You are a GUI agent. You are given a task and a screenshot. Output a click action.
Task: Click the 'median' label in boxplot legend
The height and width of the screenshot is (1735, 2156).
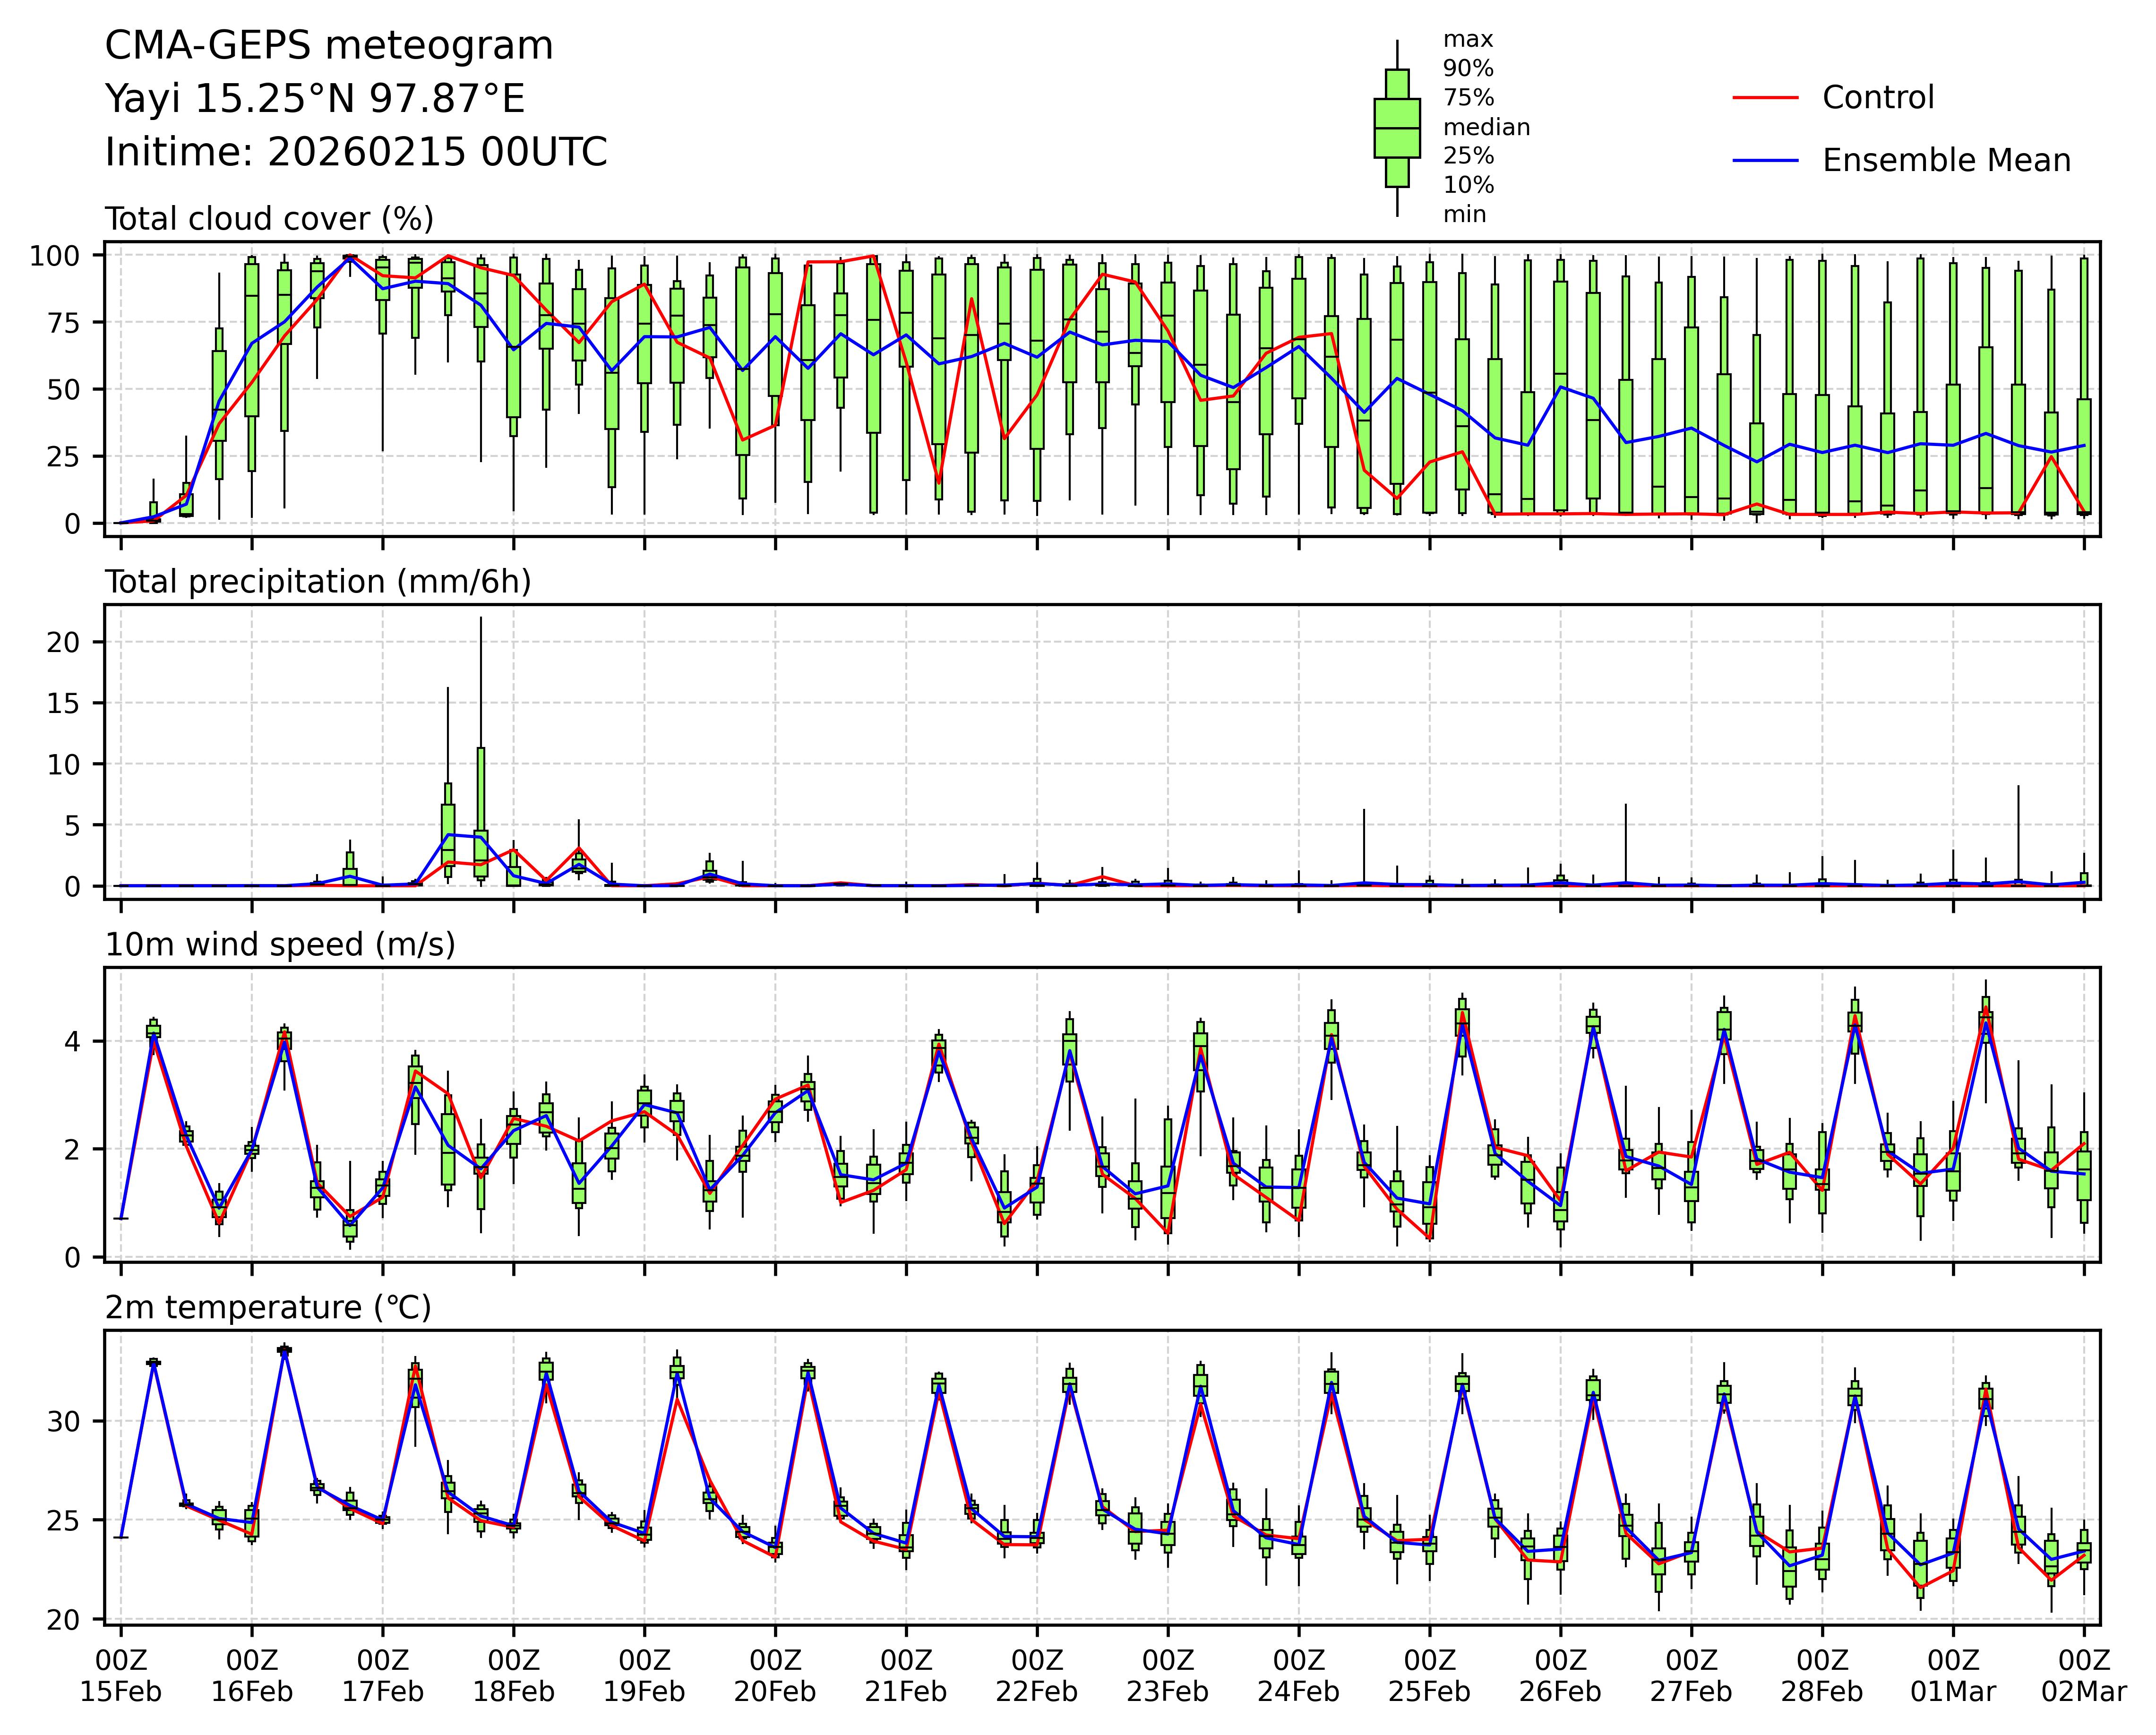click(x=1486, y=127)
